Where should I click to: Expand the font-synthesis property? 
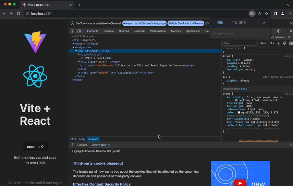tap(251, 119)
